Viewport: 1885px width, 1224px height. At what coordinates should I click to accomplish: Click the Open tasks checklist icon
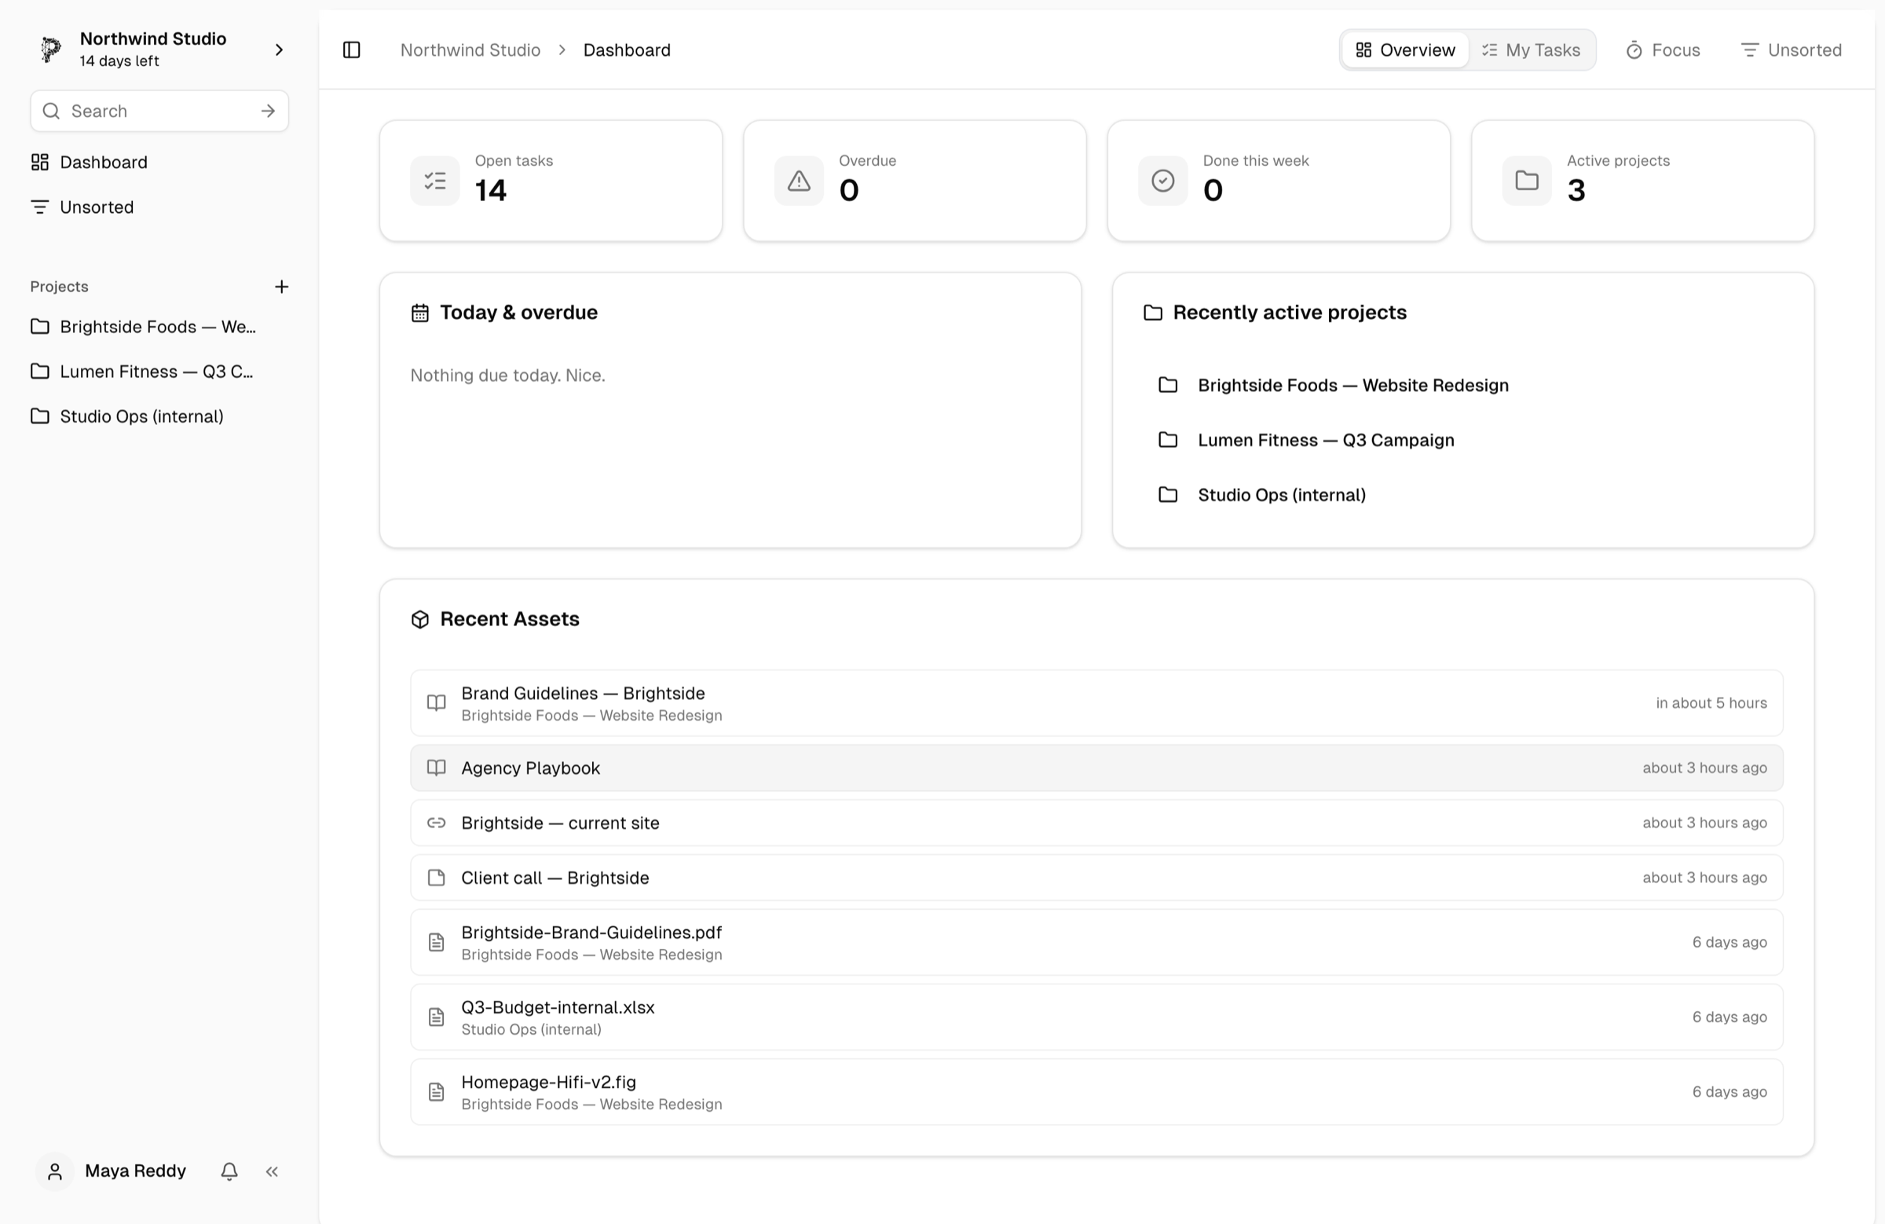coord(435,181)
